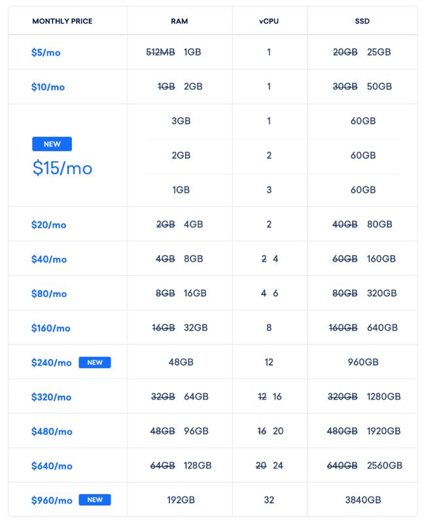Click the MONTHLY PRICE column header
The height and width of the screenshot is (524, 424).
coord(62,21)
